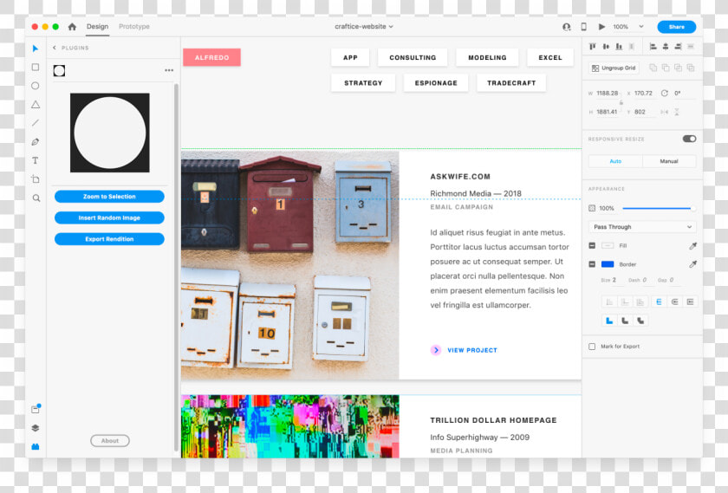The height and width of the screenshot is (493, 728).
Task: Click the TRADECRAFT nav item on canvas
Action: 511,83
